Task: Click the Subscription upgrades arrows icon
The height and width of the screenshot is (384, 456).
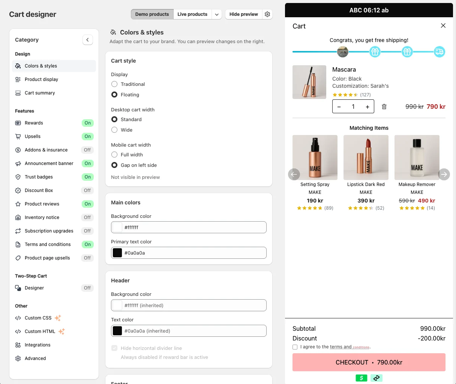Action: 18,231
